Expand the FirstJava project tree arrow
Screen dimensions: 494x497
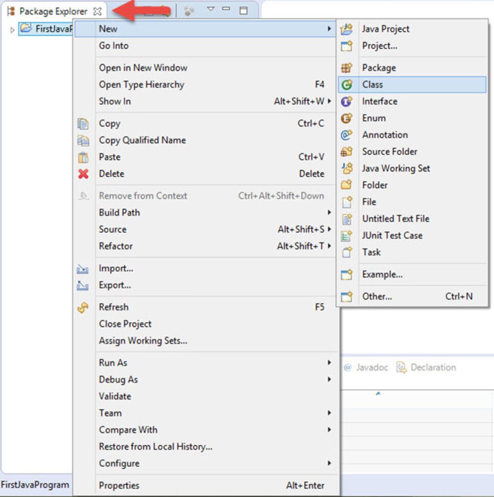coord(12,30)
